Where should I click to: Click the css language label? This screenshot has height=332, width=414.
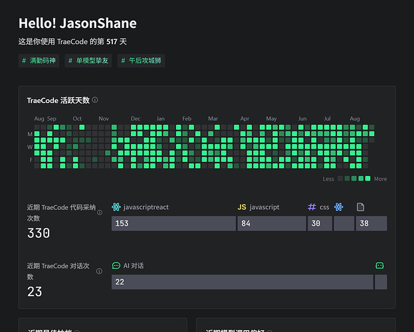[324, 207]
